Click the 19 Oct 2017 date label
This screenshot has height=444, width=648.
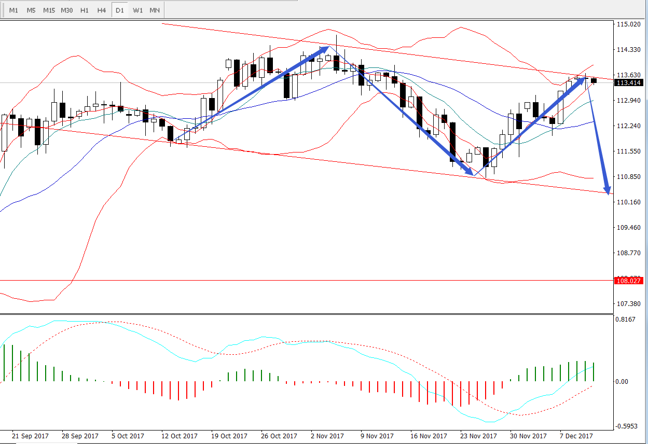coord(229,436)
